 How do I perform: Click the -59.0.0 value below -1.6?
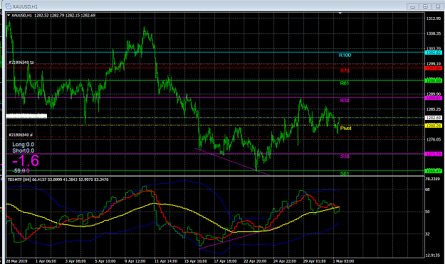(x=21, y=170)
